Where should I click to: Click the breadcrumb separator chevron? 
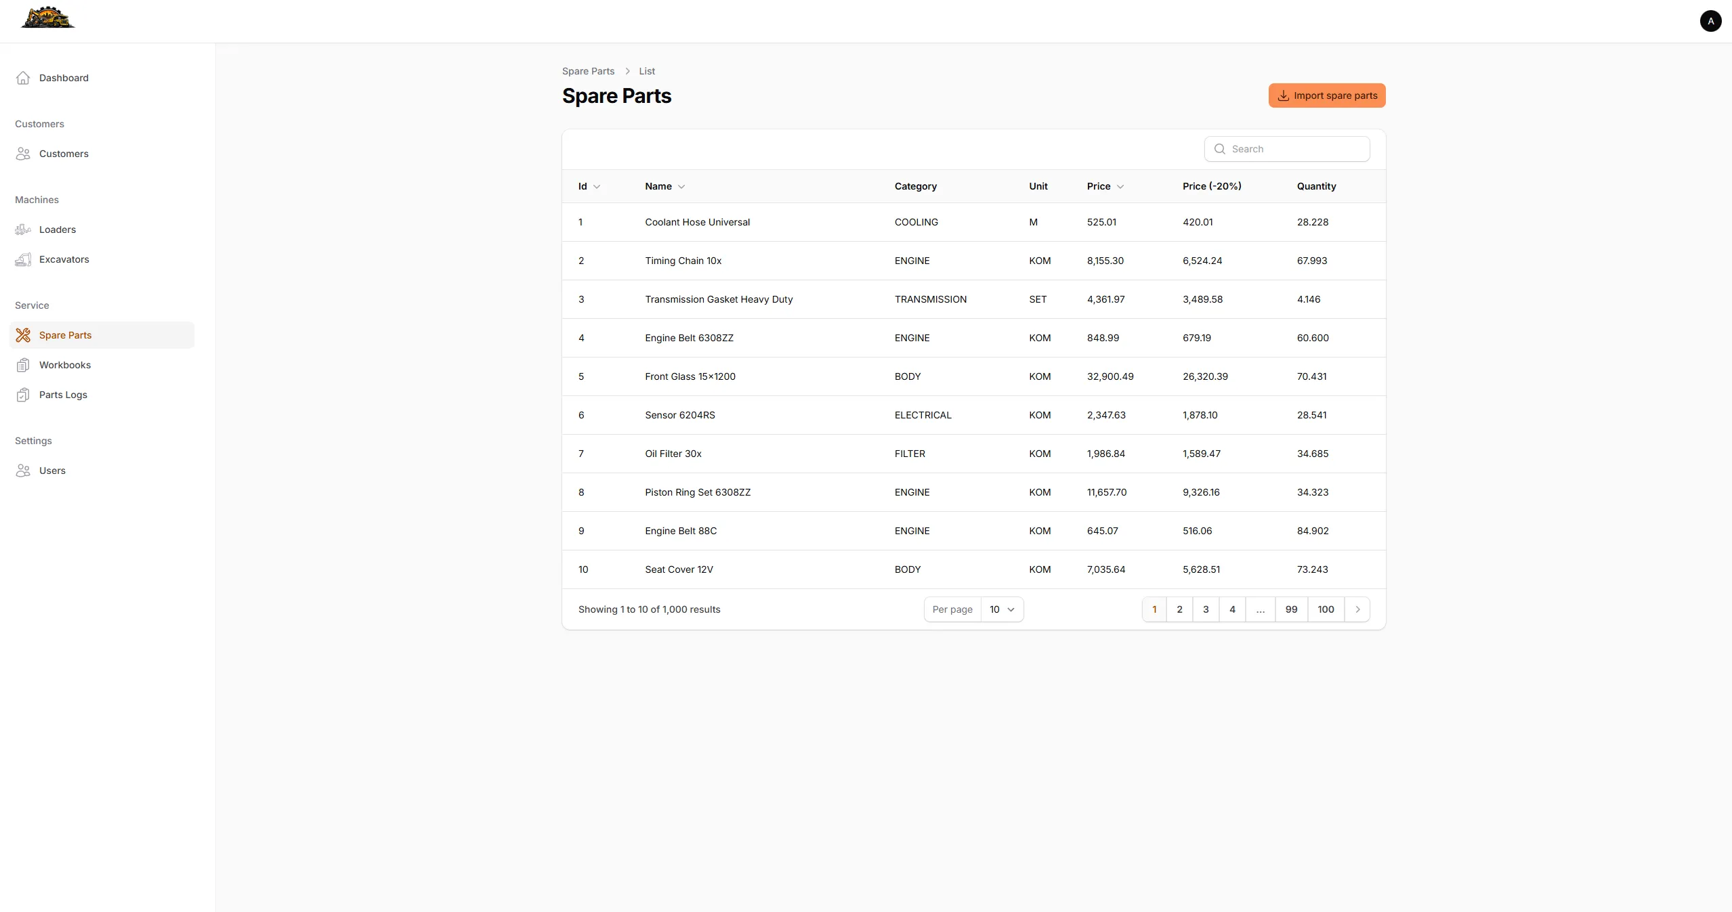(x=627, y=71)
